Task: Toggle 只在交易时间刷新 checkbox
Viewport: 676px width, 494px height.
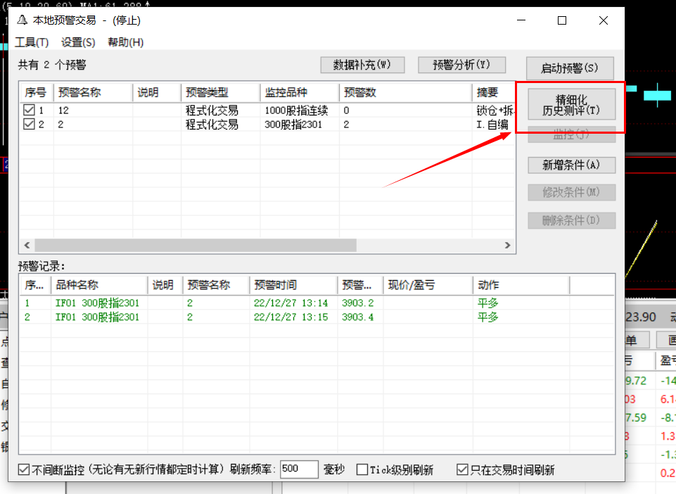Action: tap(462, 470)
